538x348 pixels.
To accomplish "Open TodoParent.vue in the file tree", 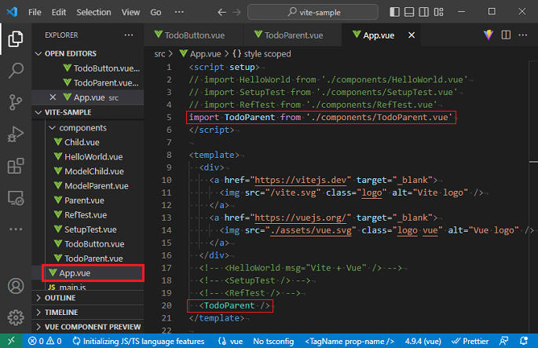I will click(x=88, y=258).
